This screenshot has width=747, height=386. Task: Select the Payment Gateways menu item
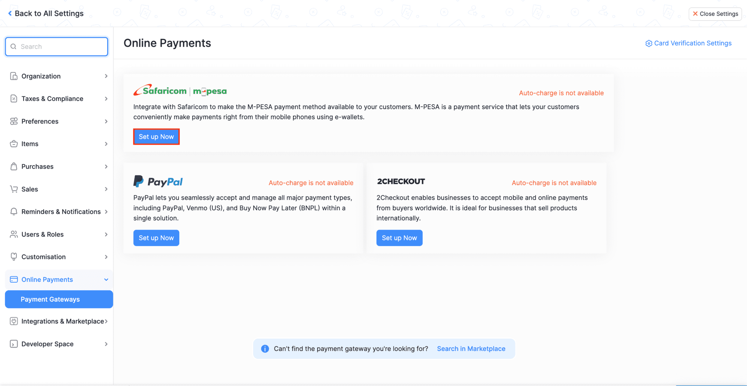pyautogui.click(x=50, y=299)
